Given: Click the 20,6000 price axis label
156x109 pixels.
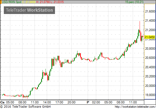Looking at the screenshot, I should 150,58.
